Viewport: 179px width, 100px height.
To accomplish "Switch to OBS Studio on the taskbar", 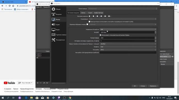I will click(64, 98).
